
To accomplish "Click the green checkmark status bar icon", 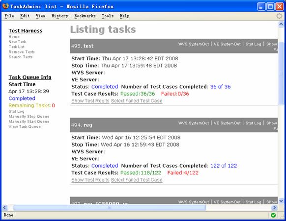I will 273,215.
